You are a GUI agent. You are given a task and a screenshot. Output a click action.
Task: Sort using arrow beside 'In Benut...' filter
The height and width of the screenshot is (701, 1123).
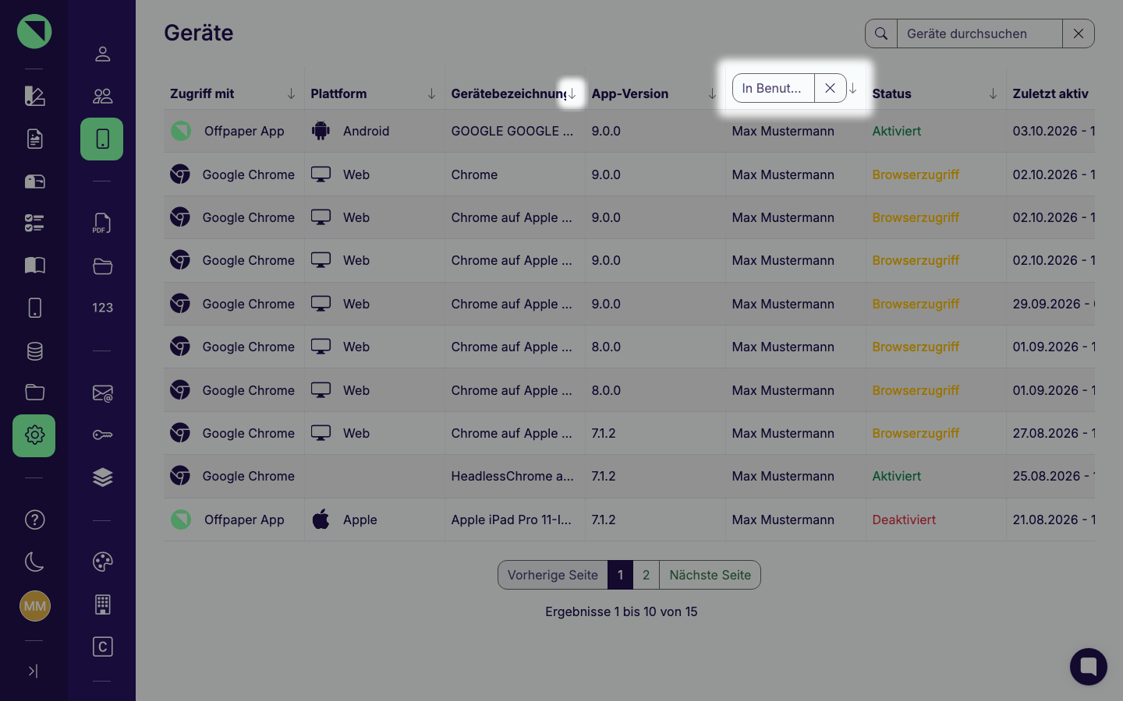click(x=853, y=88)
